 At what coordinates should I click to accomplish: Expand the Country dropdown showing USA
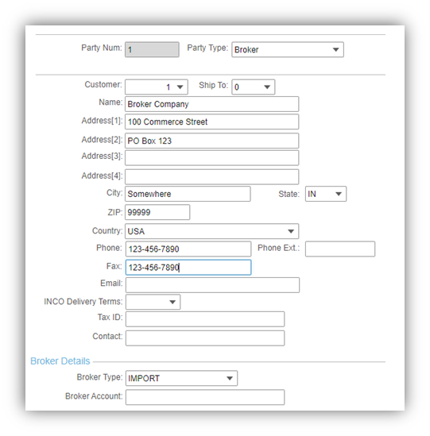pyautogui.click(x=211, y=231)
